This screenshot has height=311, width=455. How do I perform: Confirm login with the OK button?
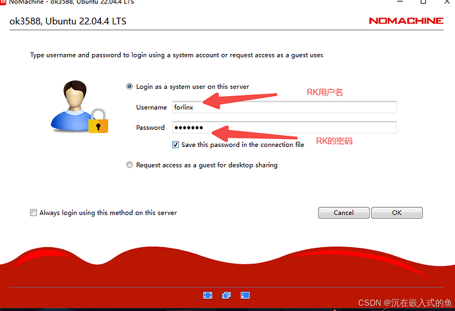coord(397,213)
